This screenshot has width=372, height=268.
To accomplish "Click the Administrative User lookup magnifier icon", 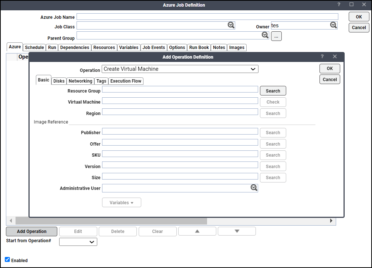I will point(254,188).
